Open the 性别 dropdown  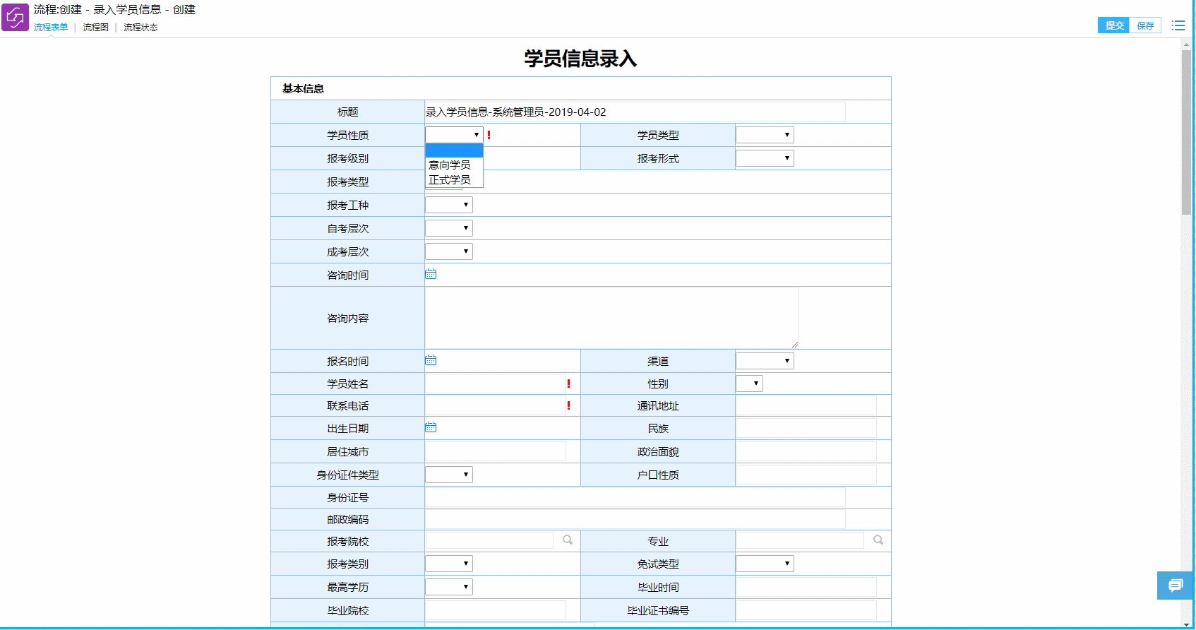click(749, 384)
